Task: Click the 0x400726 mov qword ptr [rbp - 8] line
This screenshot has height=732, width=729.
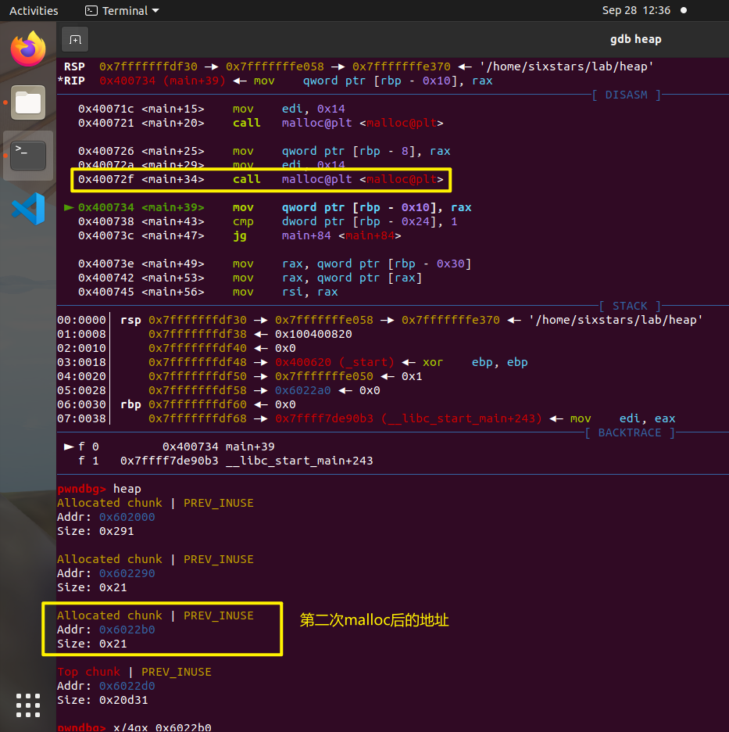Action: click(x=264, y=151)
